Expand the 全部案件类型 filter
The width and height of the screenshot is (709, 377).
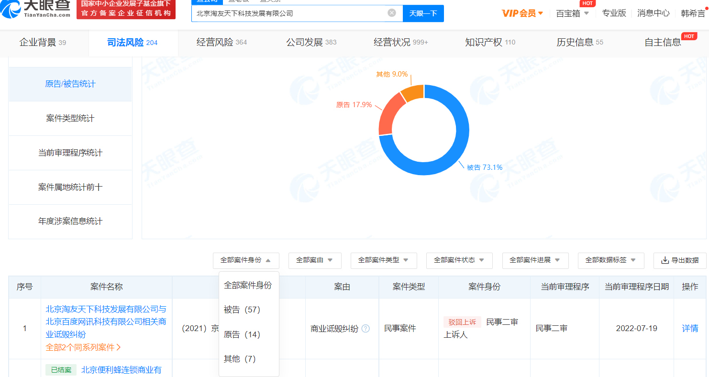(383, 260)
